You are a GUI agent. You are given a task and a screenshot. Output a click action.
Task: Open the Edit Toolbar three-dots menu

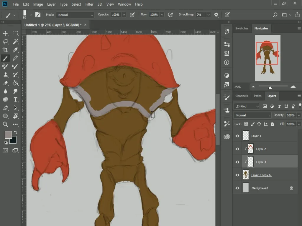[x=15, y=124]
